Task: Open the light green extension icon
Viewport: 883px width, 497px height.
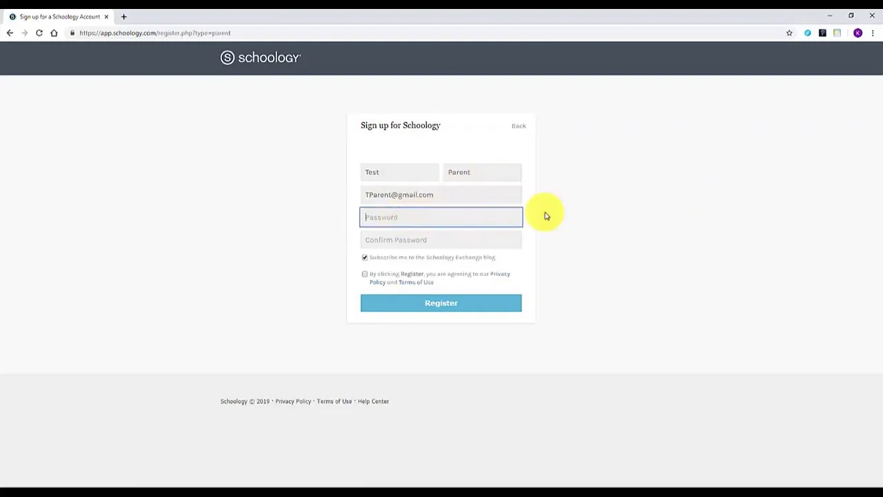Action: (x=837, y=33)
